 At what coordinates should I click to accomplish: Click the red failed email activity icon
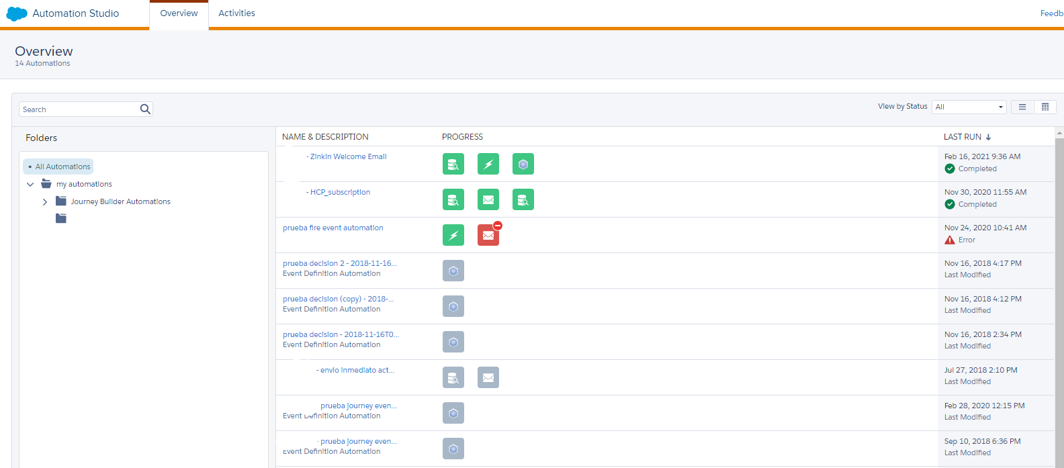(488, 235)
